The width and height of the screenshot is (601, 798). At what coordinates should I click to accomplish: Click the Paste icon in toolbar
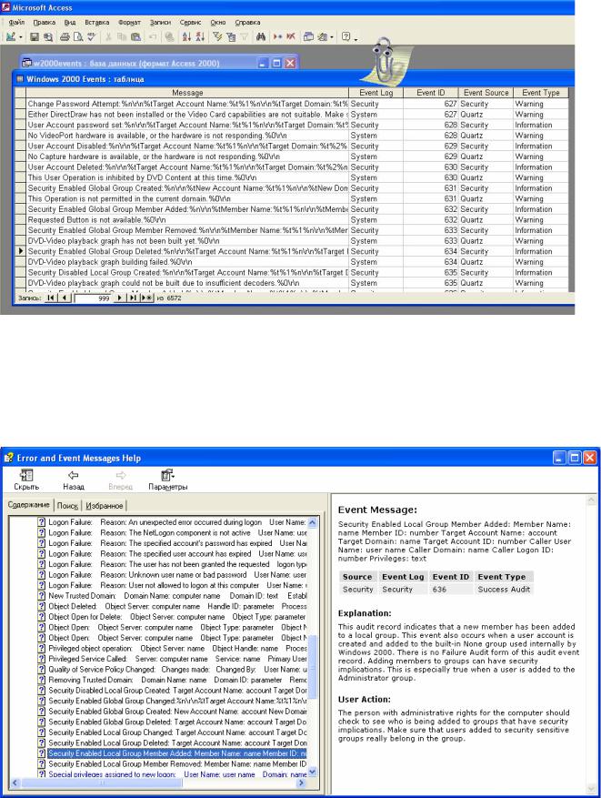(135, 36)
